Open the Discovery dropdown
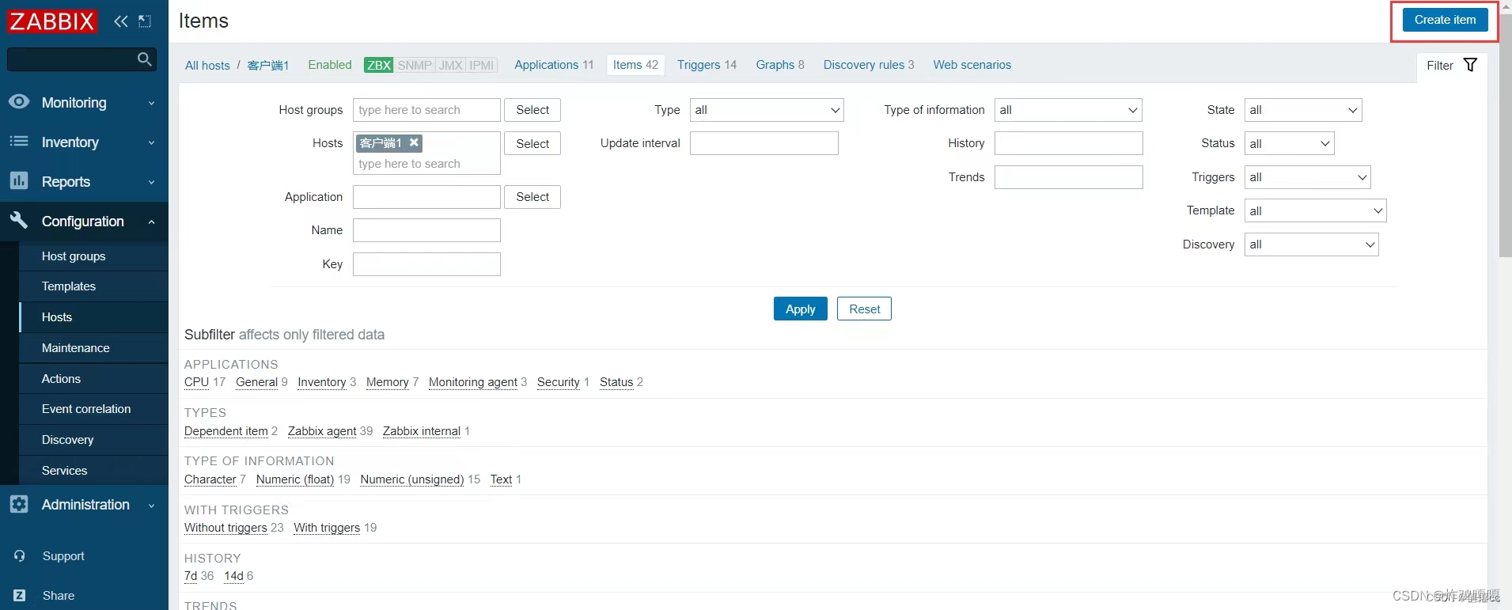 1311,244
